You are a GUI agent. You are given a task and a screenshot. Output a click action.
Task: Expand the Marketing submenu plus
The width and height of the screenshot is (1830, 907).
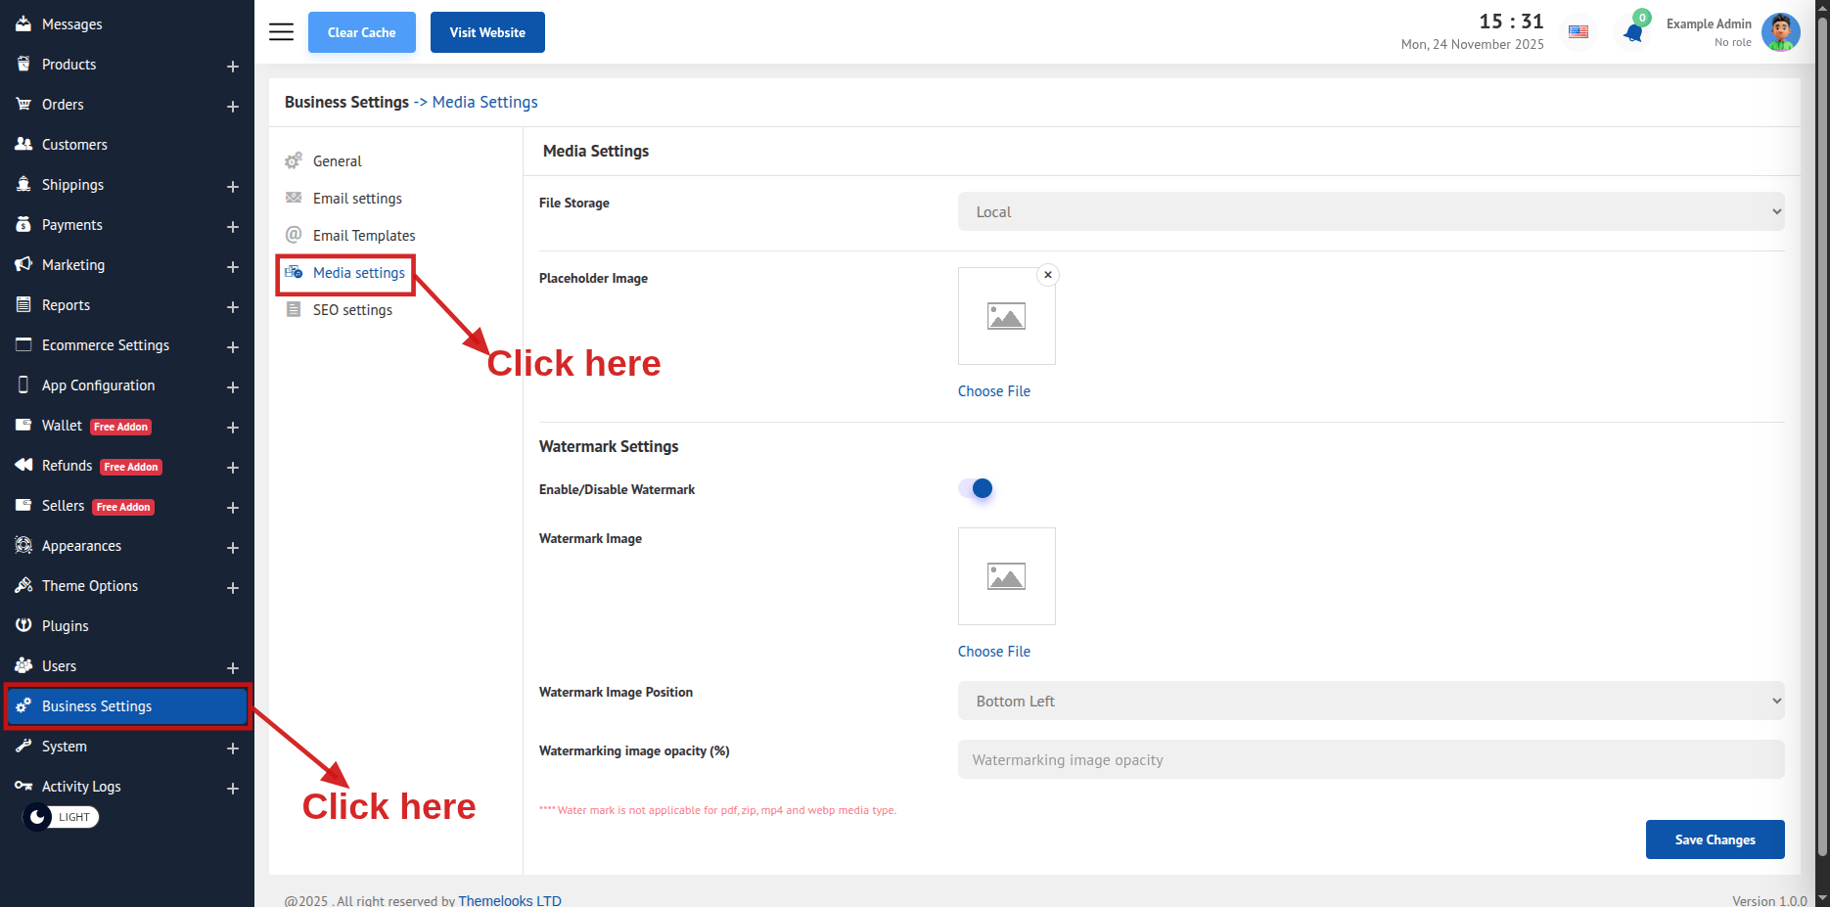[x=233, y=266]
